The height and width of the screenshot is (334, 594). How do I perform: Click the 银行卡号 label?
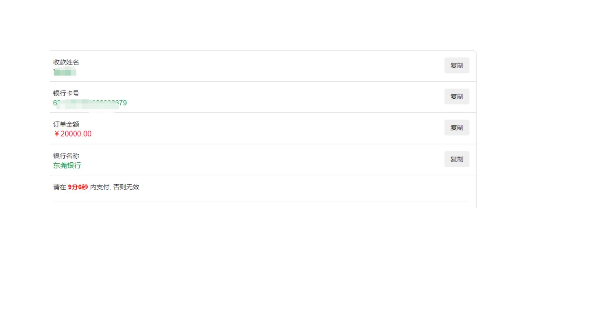(66, 93)
